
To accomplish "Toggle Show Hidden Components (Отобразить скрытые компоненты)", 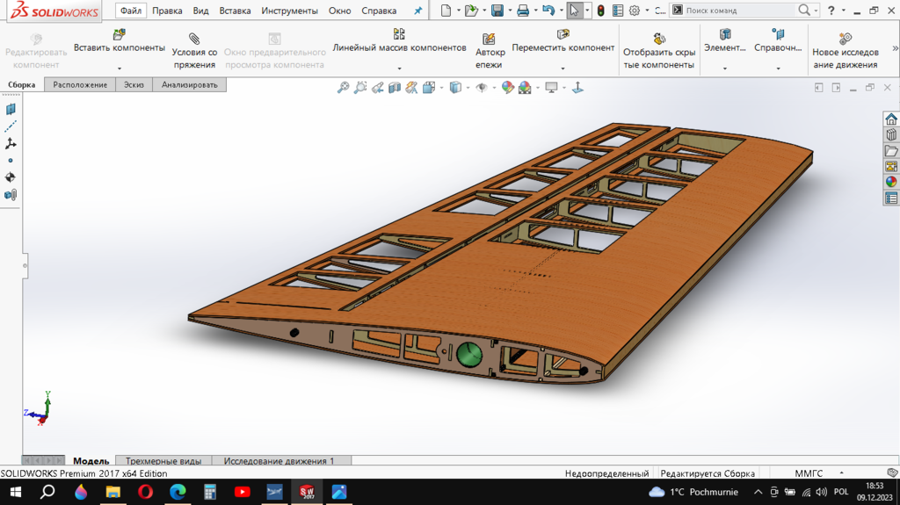I will click(659, 39).
